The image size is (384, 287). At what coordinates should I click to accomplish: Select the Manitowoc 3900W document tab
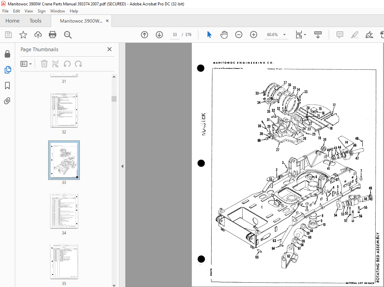pos(81,21)
